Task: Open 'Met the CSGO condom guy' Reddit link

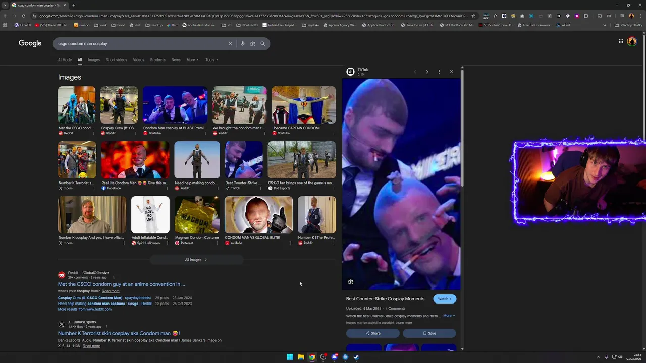Action: point(121,284)
